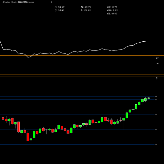Click the OC: 0.75 value
Image resolution: width=164 pixels, height=164 pixels.
tap(112, 7)
